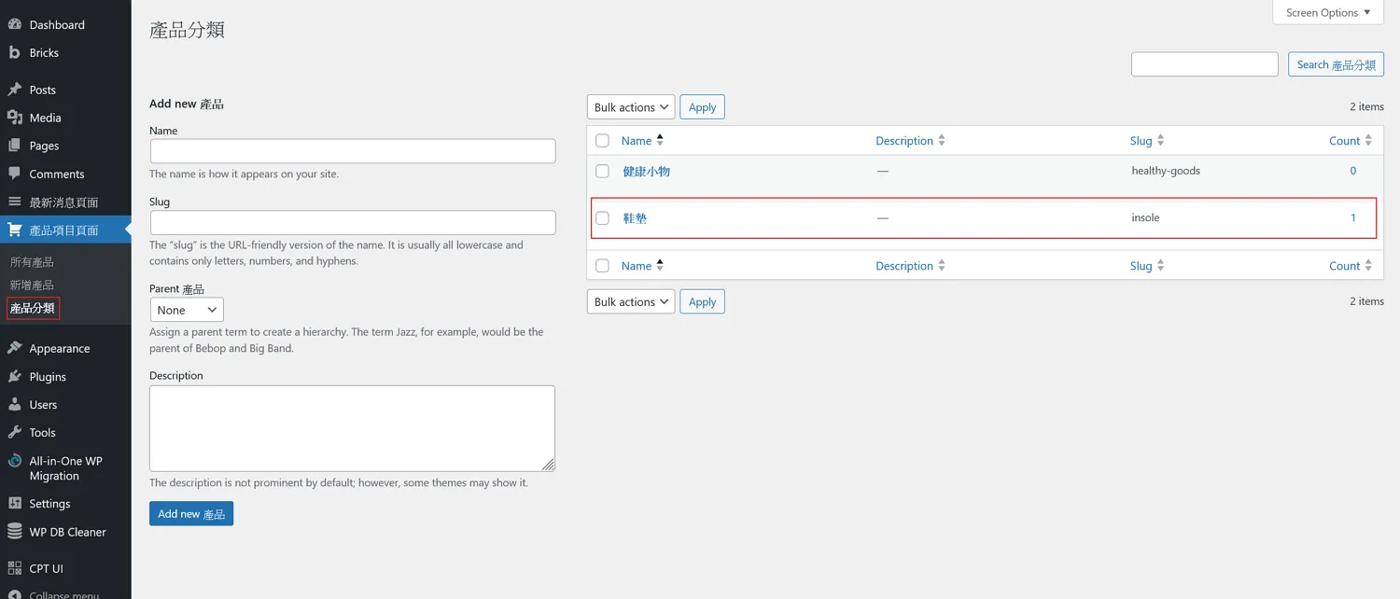
Task: Focus the Name text input field
Action: point(353,151)
